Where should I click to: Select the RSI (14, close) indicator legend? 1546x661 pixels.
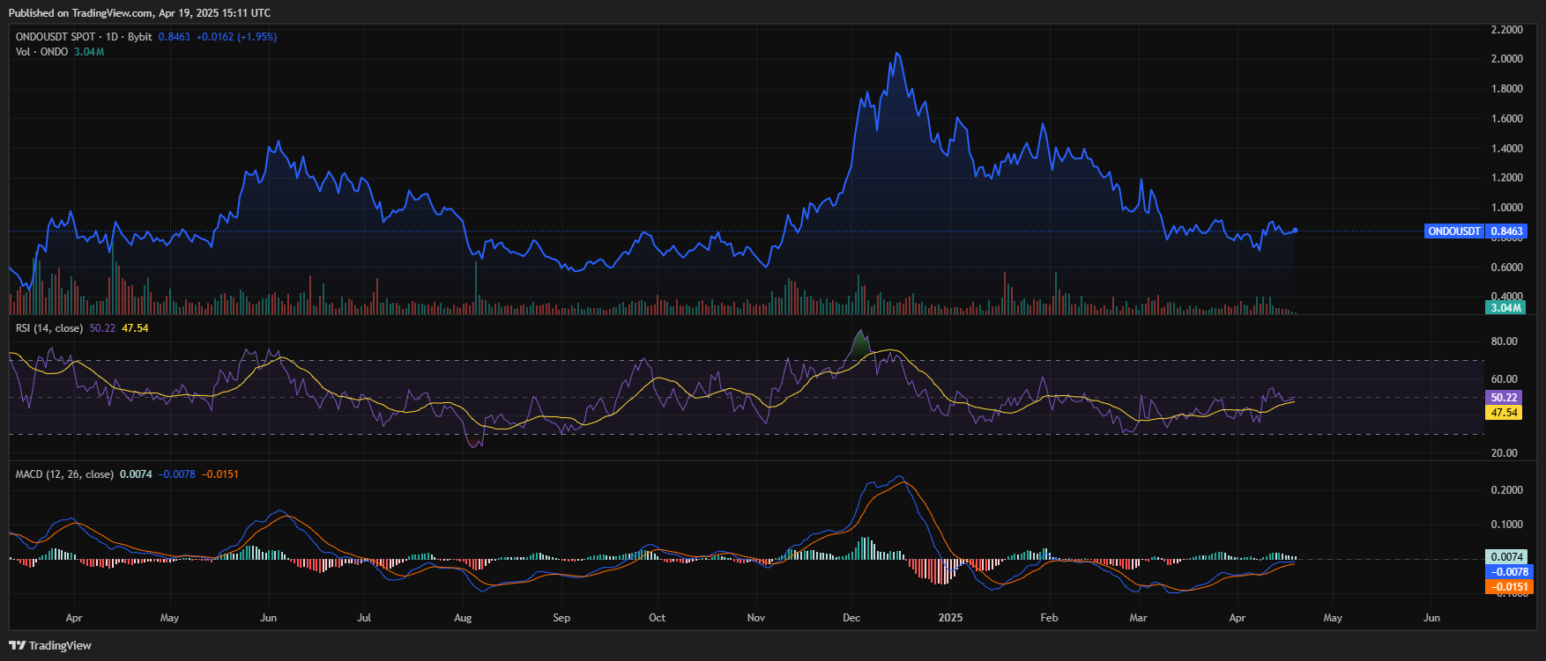point(49,328)
